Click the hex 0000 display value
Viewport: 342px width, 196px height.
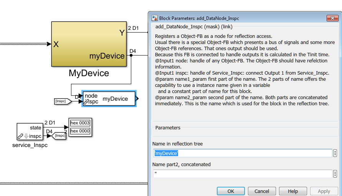click(x=80, y=131)
